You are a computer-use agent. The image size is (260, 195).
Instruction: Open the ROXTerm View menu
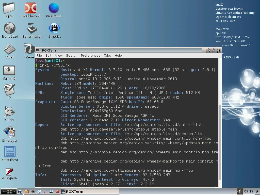pos(59,55)
